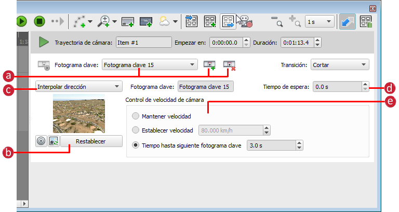This screenshot has height=212, width=399.
Task: Click the keyframe terrain preview thumbnail
Action: (x=79, y=113)
